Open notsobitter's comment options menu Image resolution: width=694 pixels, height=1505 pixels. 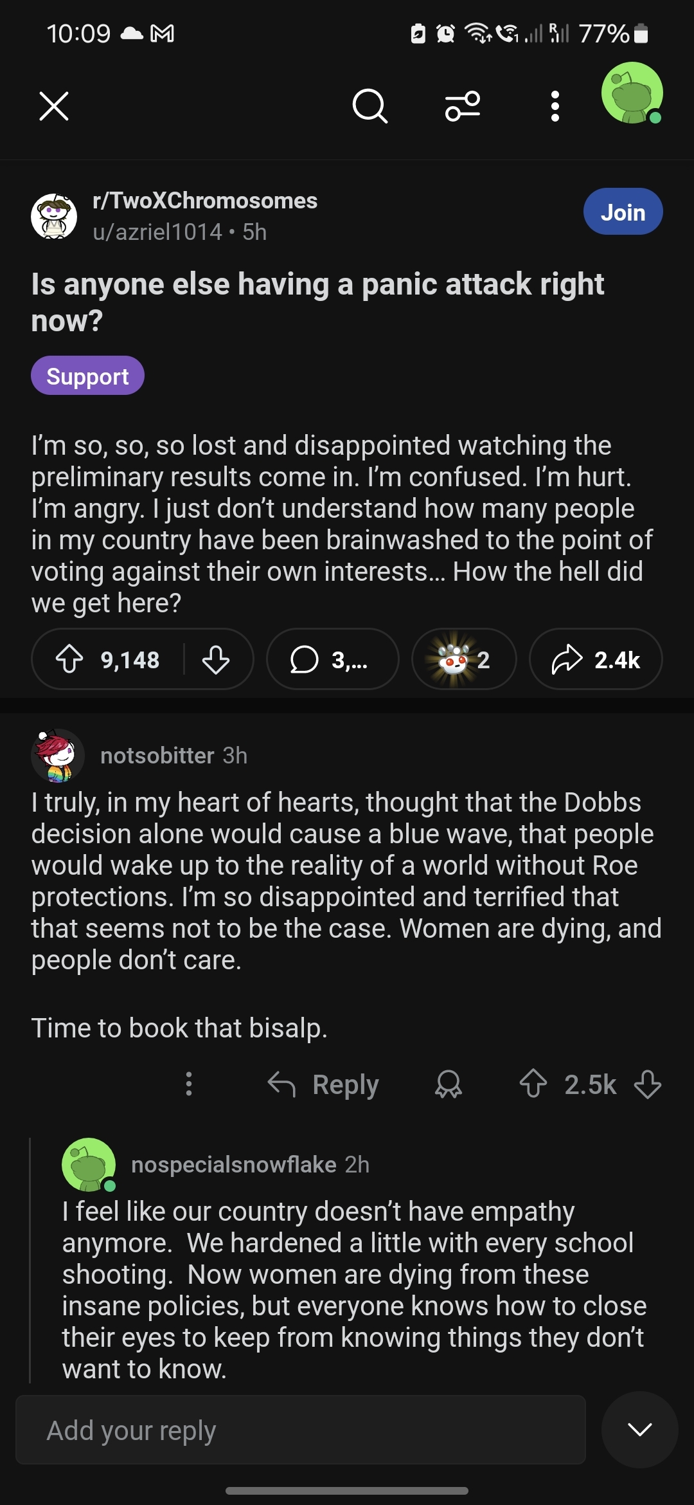(x=188, y=1084)
